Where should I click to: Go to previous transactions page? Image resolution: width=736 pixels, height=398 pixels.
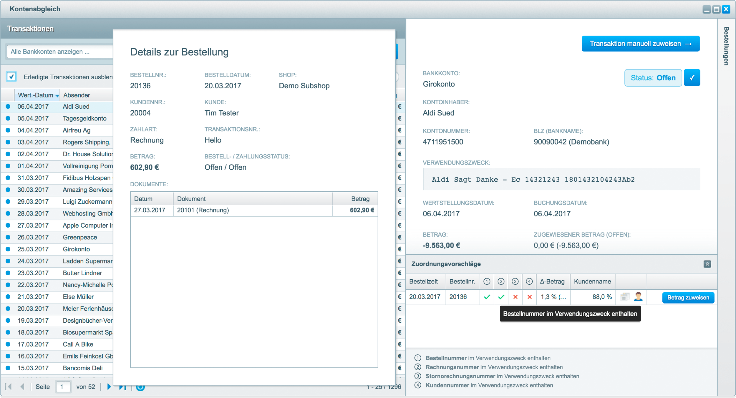pyautogui.click(x=22, y=387)
